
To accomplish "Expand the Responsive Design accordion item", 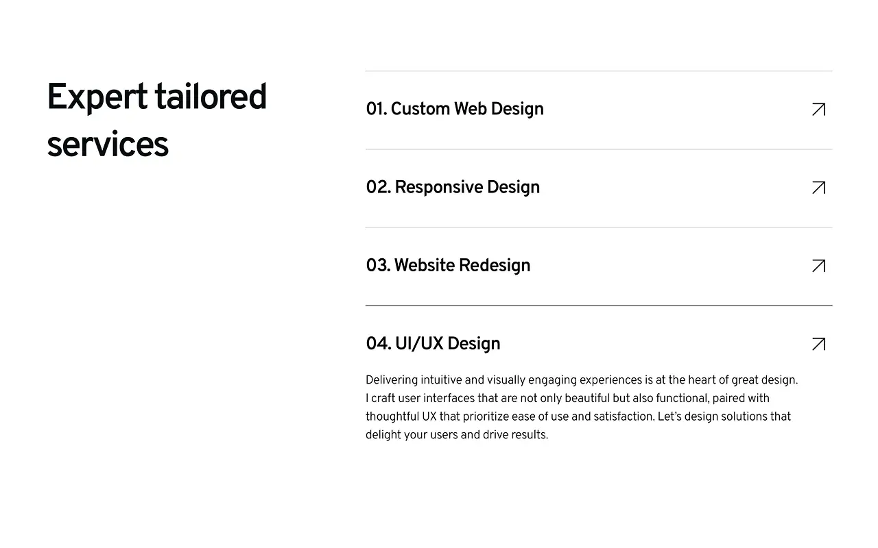I will pos(466,188).
